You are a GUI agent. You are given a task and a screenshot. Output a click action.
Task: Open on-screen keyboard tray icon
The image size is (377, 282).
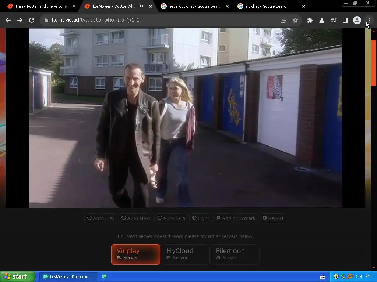click(x=323, y=277)
